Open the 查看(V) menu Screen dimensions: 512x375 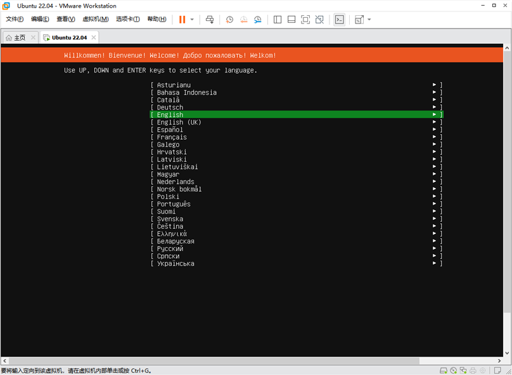pos(66,19)
